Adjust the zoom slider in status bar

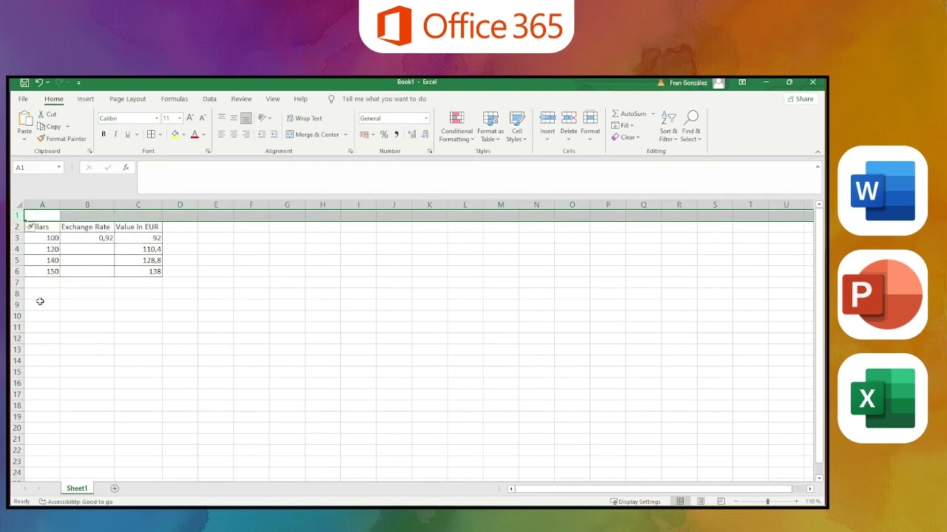click(767, 502)
